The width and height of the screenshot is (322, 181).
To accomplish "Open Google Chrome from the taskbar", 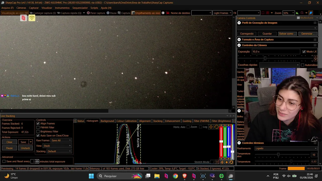I will (175, 176).
